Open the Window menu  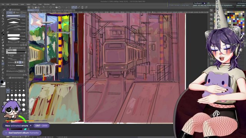pos(47,4)
